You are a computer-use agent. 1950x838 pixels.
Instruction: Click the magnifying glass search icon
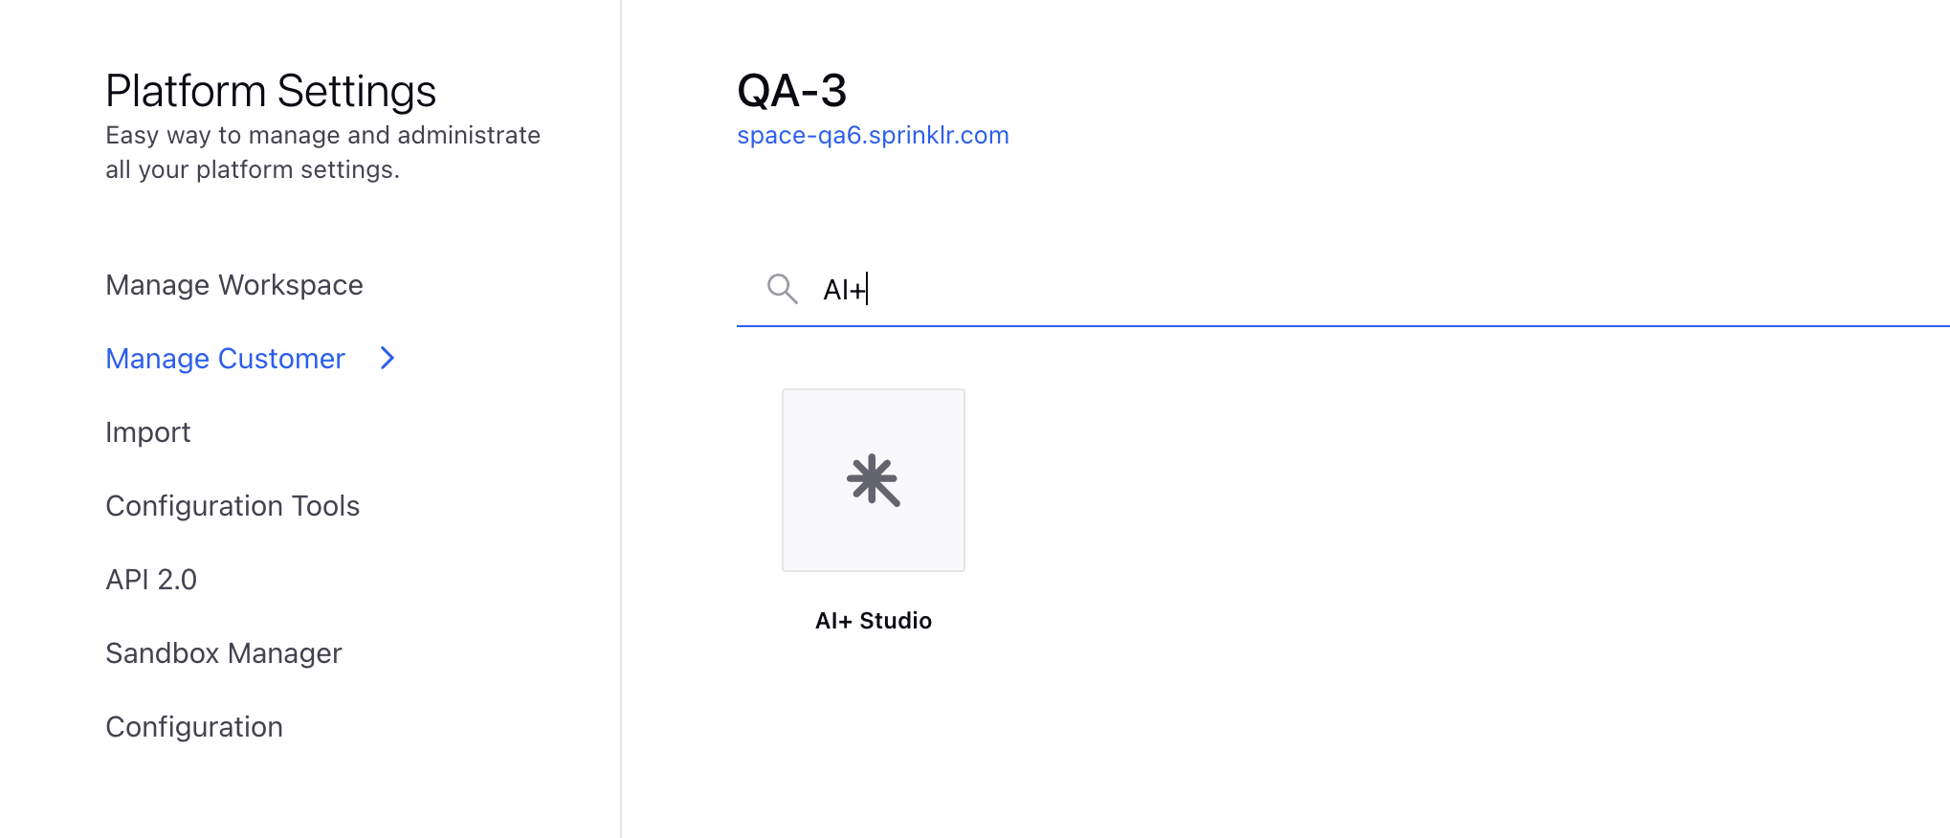(x=782, y=288)
